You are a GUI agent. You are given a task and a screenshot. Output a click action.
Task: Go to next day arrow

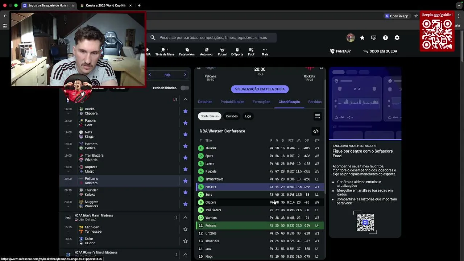(x=185, y=75)
